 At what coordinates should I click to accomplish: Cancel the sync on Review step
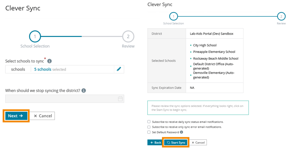(198, 142)
